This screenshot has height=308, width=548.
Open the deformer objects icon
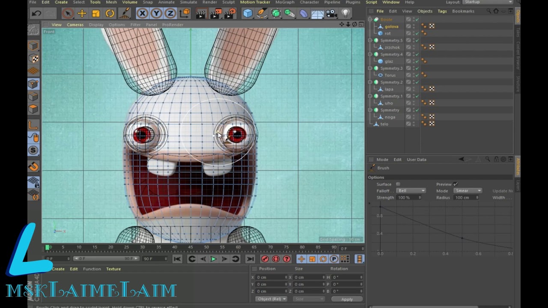click(304, 13)
